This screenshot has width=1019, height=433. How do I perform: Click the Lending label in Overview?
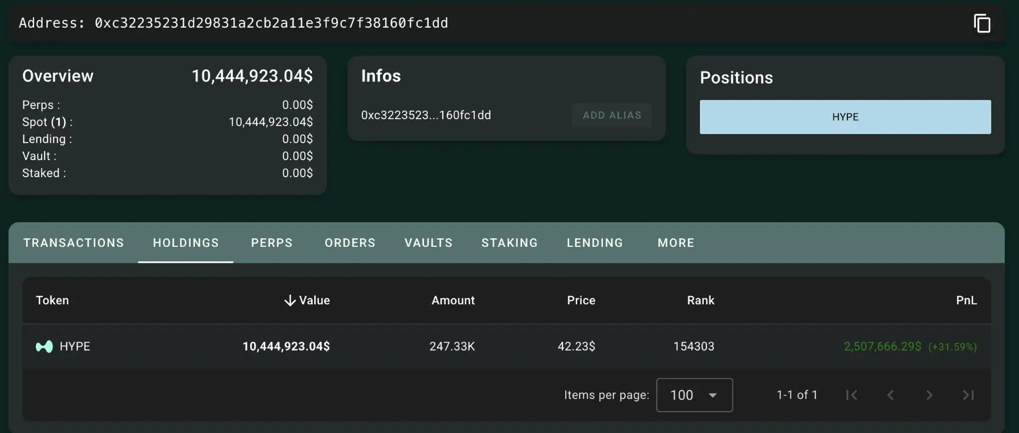(x=47, y=139)
